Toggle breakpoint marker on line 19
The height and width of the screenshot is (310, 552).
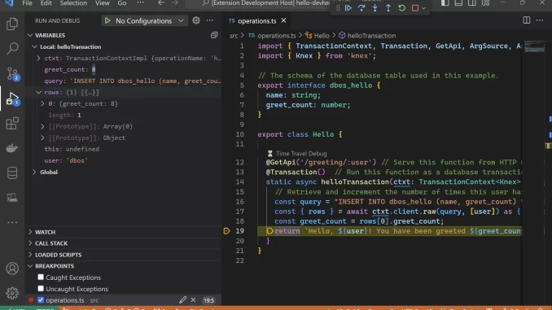pos(226,231)
